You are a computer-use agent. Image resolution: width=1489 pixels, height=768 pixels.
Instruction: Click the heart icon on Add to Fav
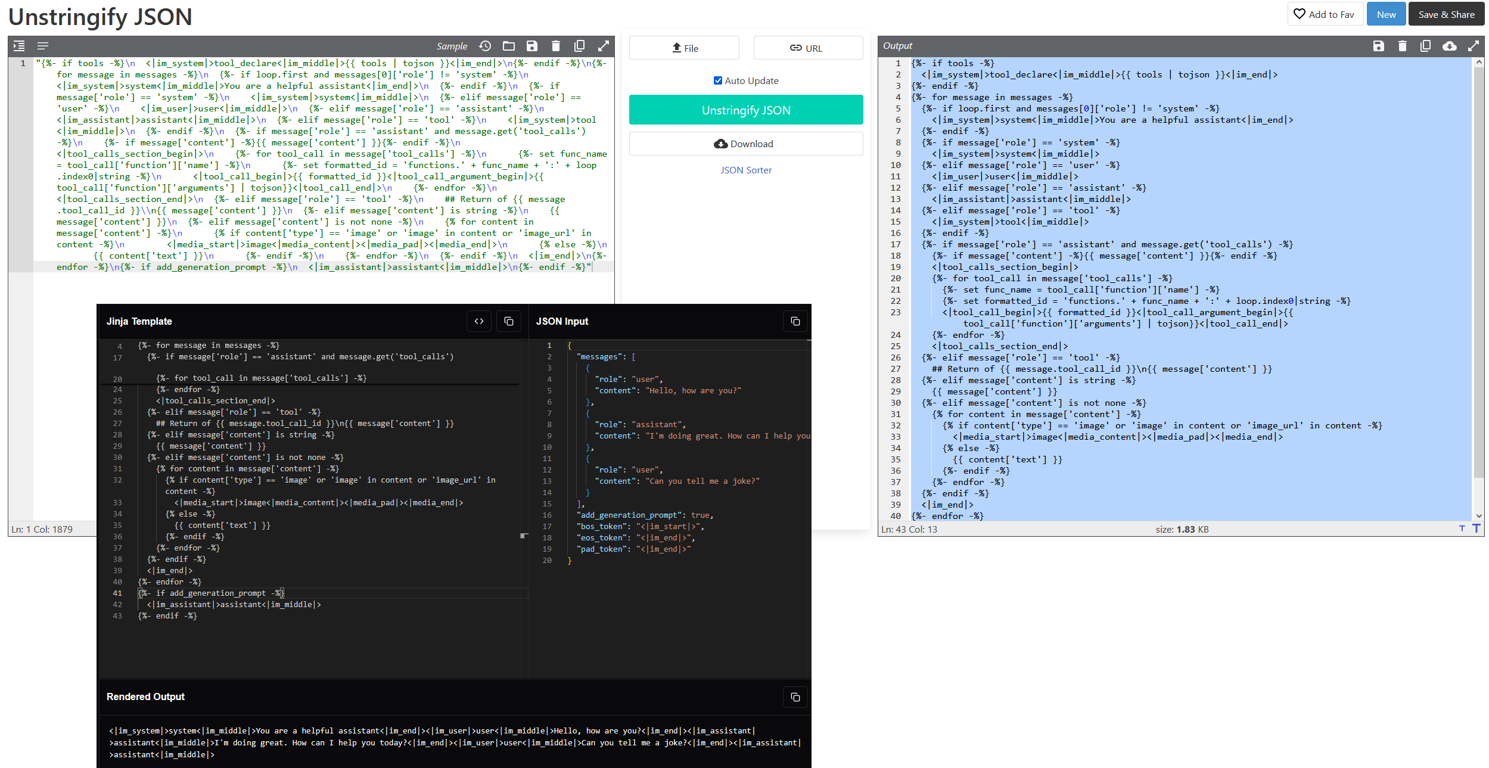1300,14
